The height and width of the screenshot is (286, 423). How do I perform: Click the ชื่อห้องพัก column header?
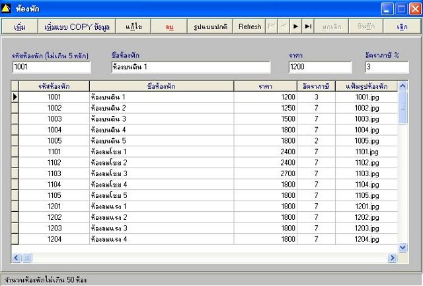(161, 86)
